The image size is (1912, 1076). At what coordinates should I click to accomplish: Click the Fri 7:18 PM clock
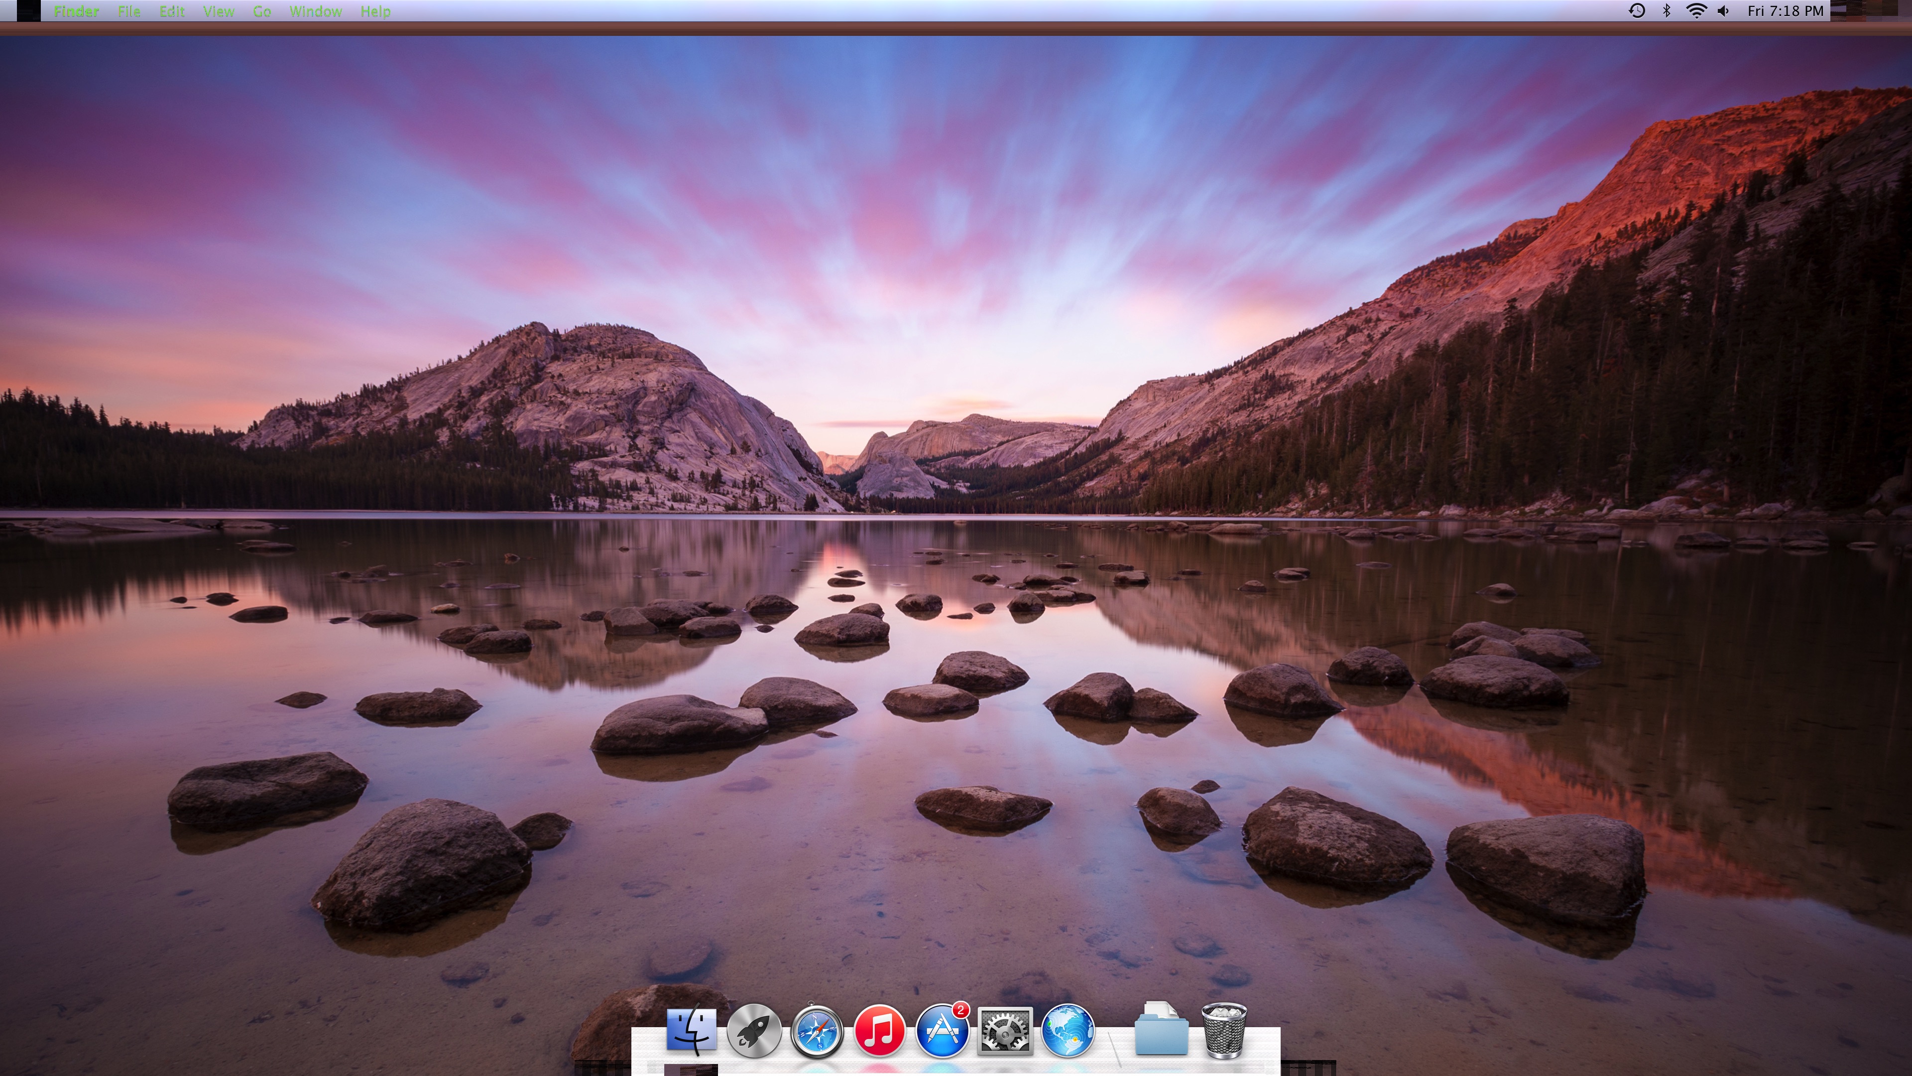(x=1785, y=11)
